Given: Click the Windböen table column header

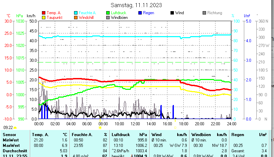Looking at the screenshot, I should tap(202, 135).
